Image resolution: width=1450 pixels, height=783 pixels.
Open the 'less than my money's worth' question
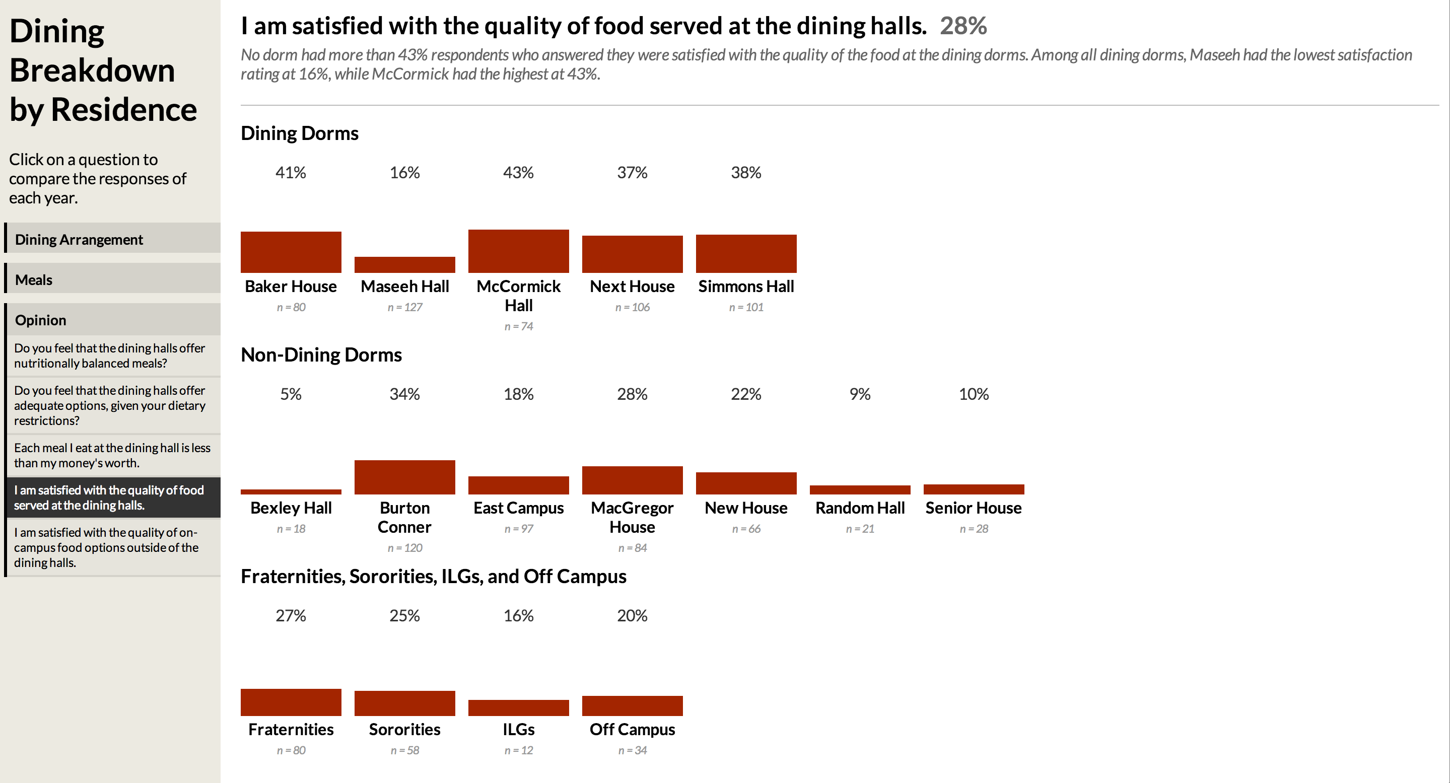tap(112, 455)
